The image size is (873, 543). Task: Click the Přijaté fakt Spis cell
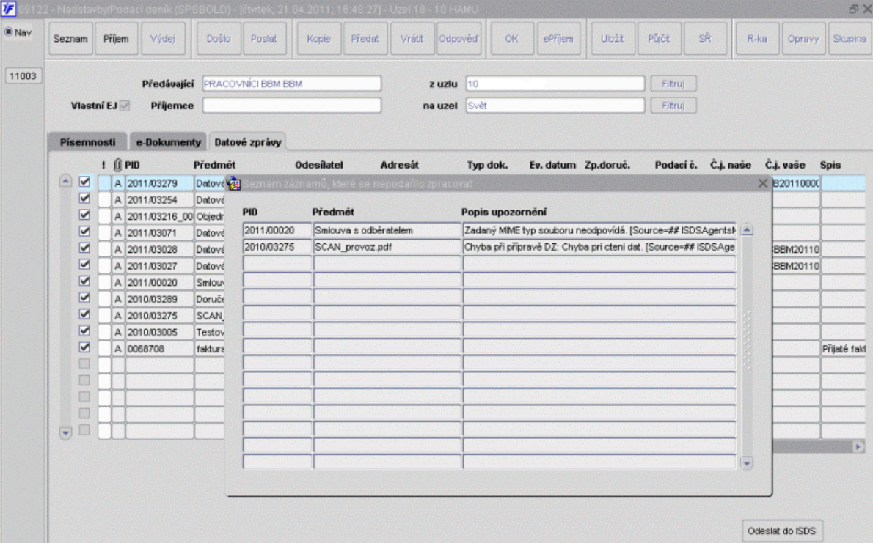[x=843, y=349]
